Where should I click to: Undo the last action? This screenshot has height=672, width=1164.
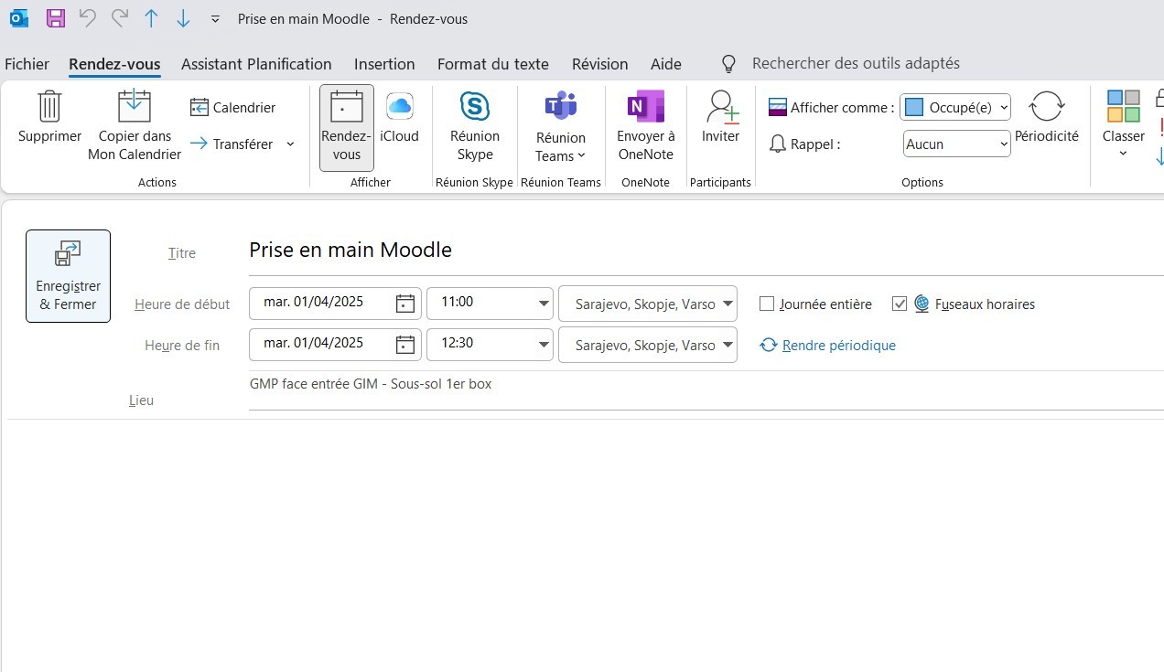point(87,18)
